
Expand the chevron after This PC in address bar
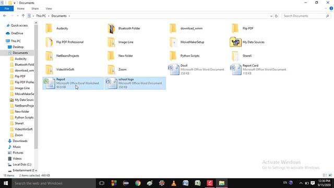click(x=49, y=16)
